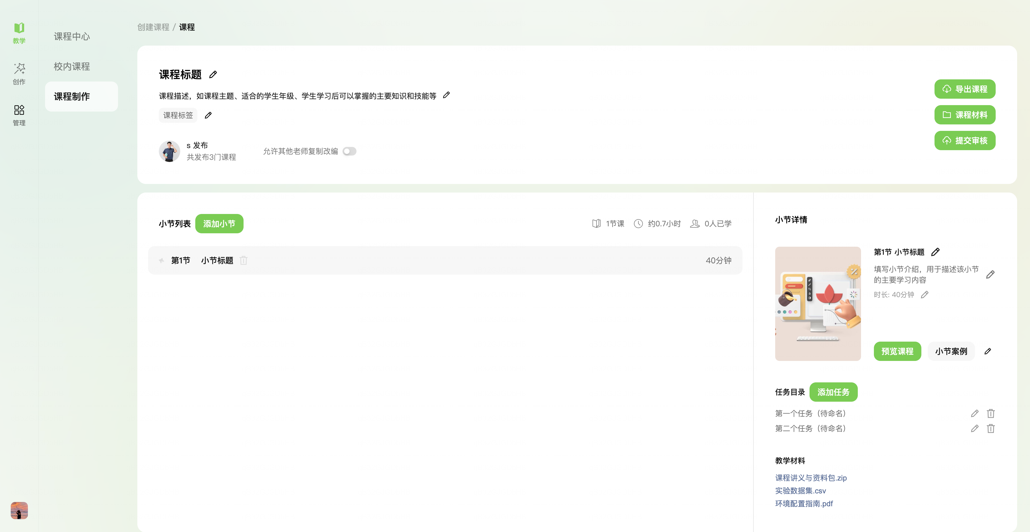Screen dimensions: 1030x532
Task: Click the section cover thumbnail image
Action: [x=818, y=303]
